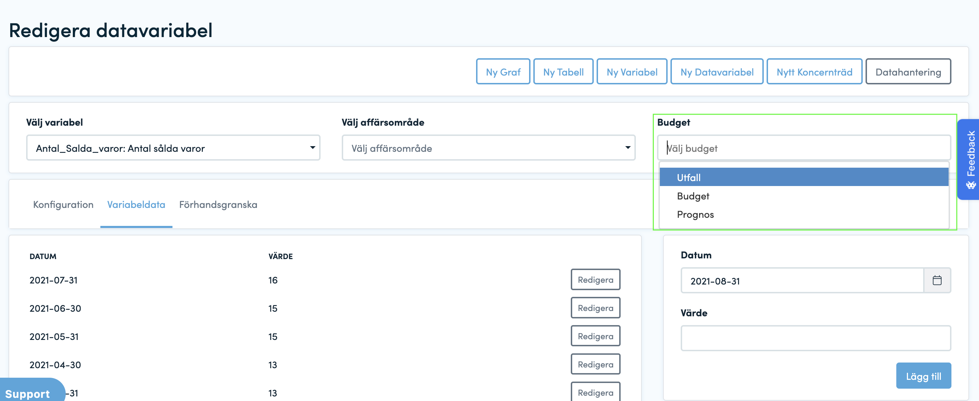
Task: Click the Datum field showing 2021-08-31
Action: pos(802,280)
